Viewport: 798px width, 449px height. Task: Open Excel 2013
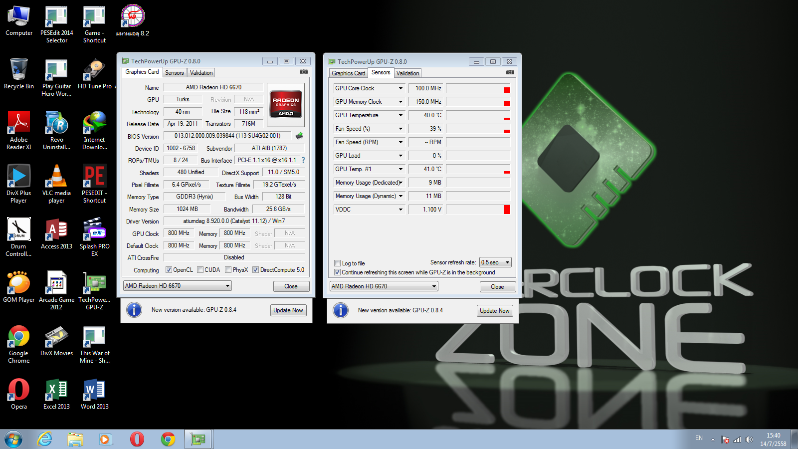click(57, 394)
